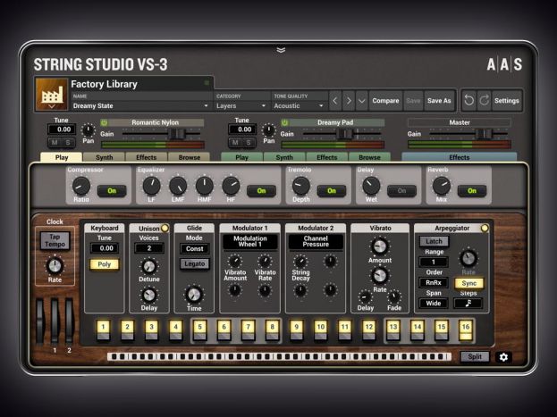Toggle the Equalizer On switch
The image size is (557, 417).
pos(261,191)
